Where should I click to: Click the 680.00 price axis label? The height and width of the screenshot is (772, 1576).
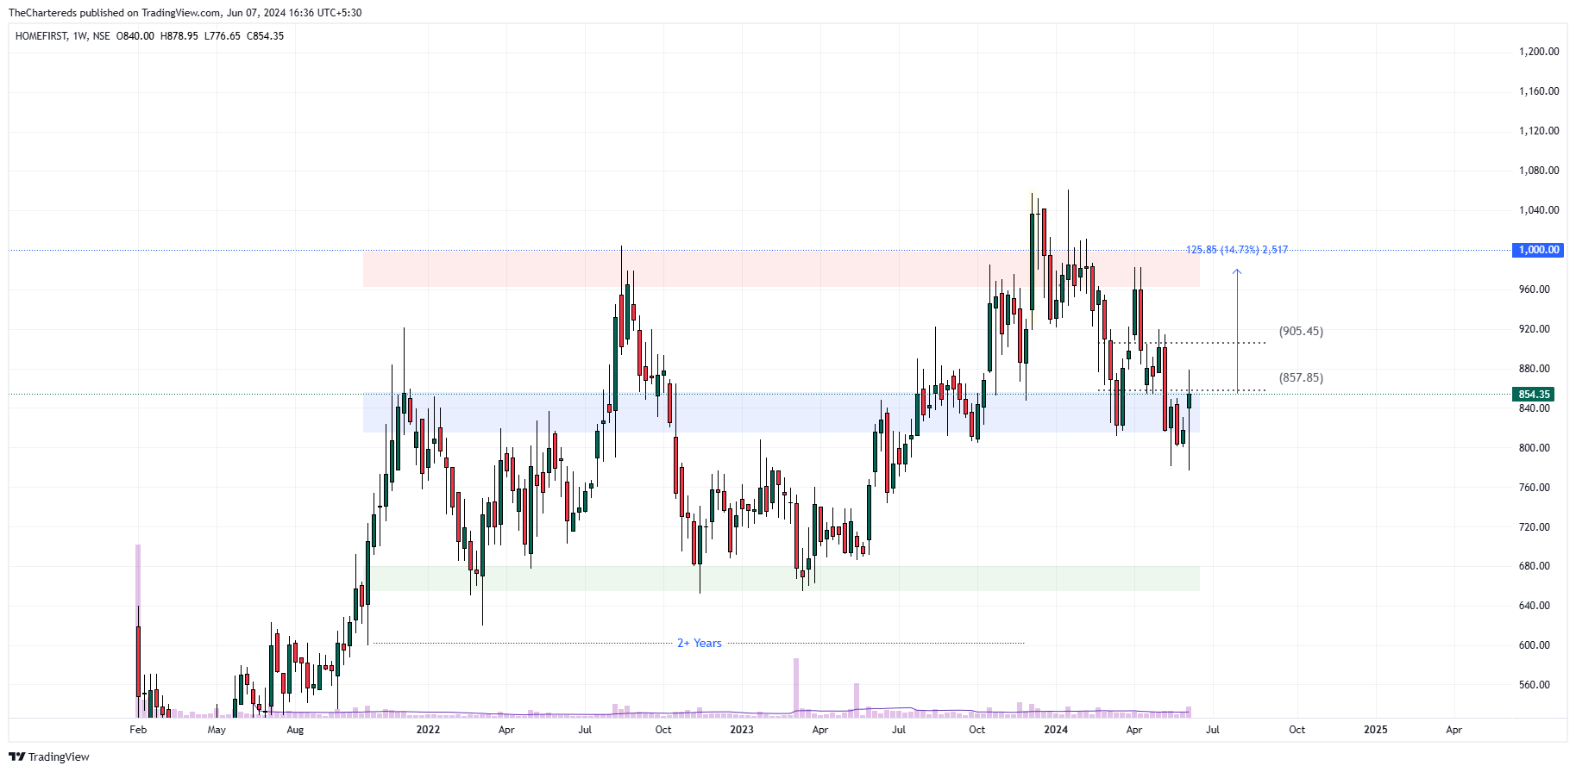(x=1535, y=566)
